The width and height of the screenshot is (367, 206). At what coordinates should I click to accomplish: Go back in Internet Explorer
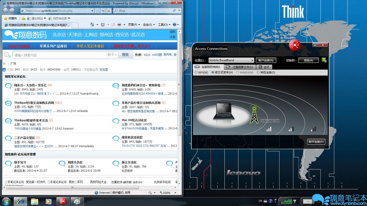pos(6,10)
